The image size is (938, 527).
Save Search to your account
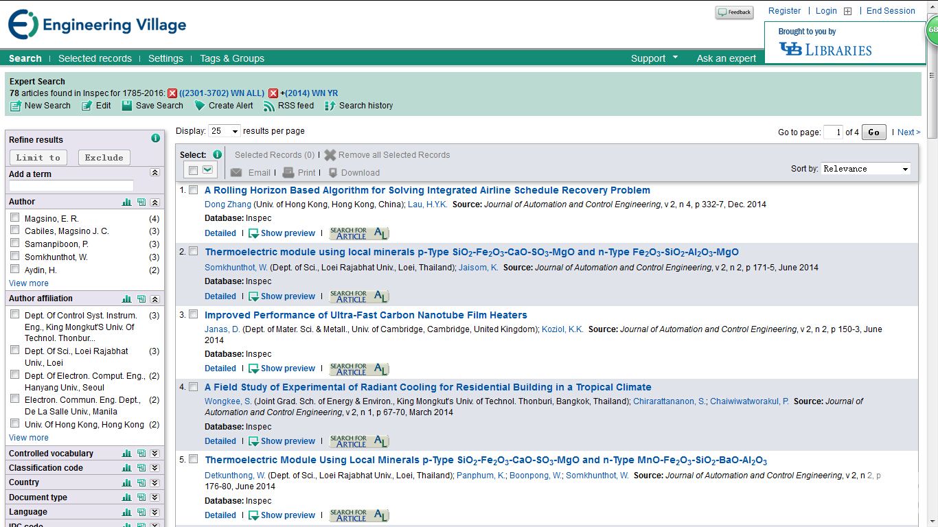(x=152, y=106)
